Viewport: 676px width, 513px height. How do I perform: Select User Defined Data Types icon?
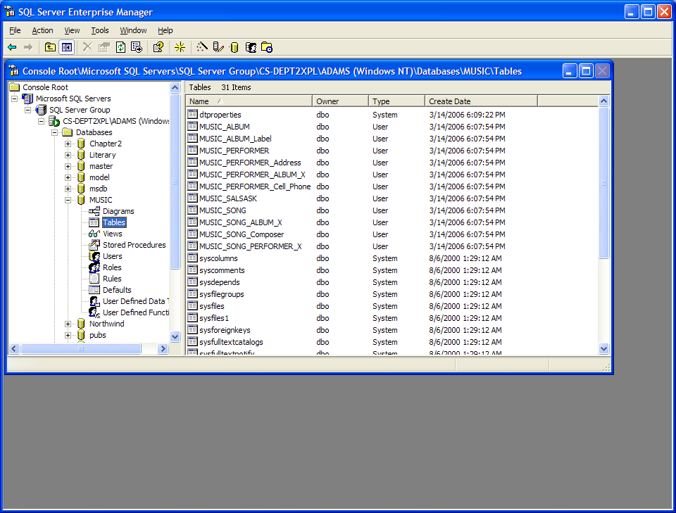click(94, 301)
